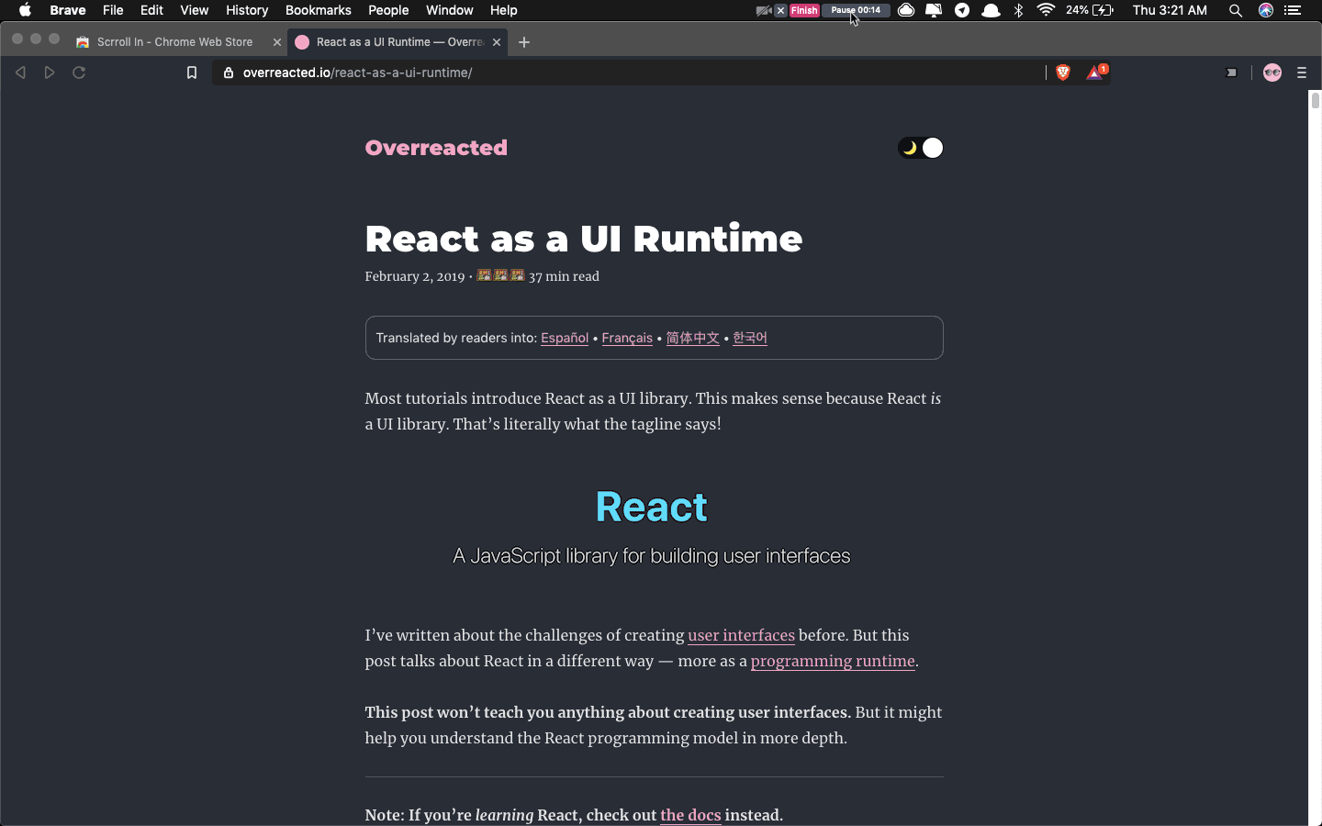The width and height of the screenshot is (1322, 826).
Task: Open the Bluetooth status menu
Action: point(1018,10)
